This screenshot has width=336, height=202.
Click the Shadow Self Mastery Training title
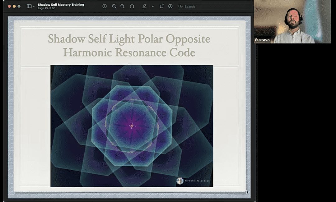pos(61,5)
